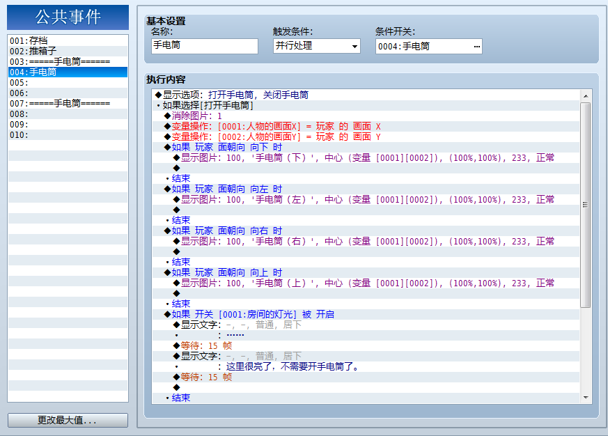Viewport: 608px width, 436px height.
Task: Click the 更改最大值... button
Action: pyautogui.click(x=68, y=420)
